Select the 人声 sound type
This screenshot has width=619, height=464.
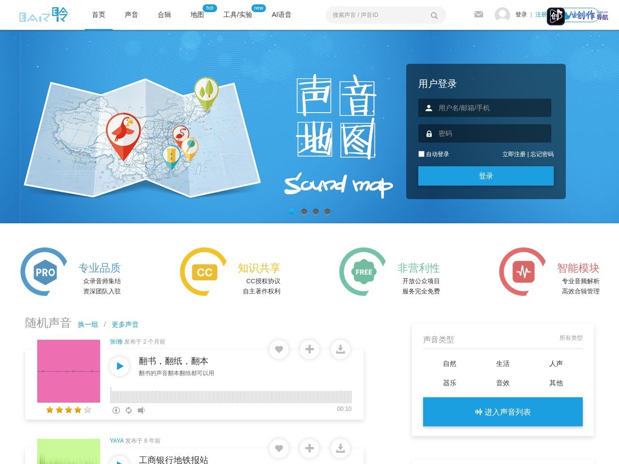[556, 363]
